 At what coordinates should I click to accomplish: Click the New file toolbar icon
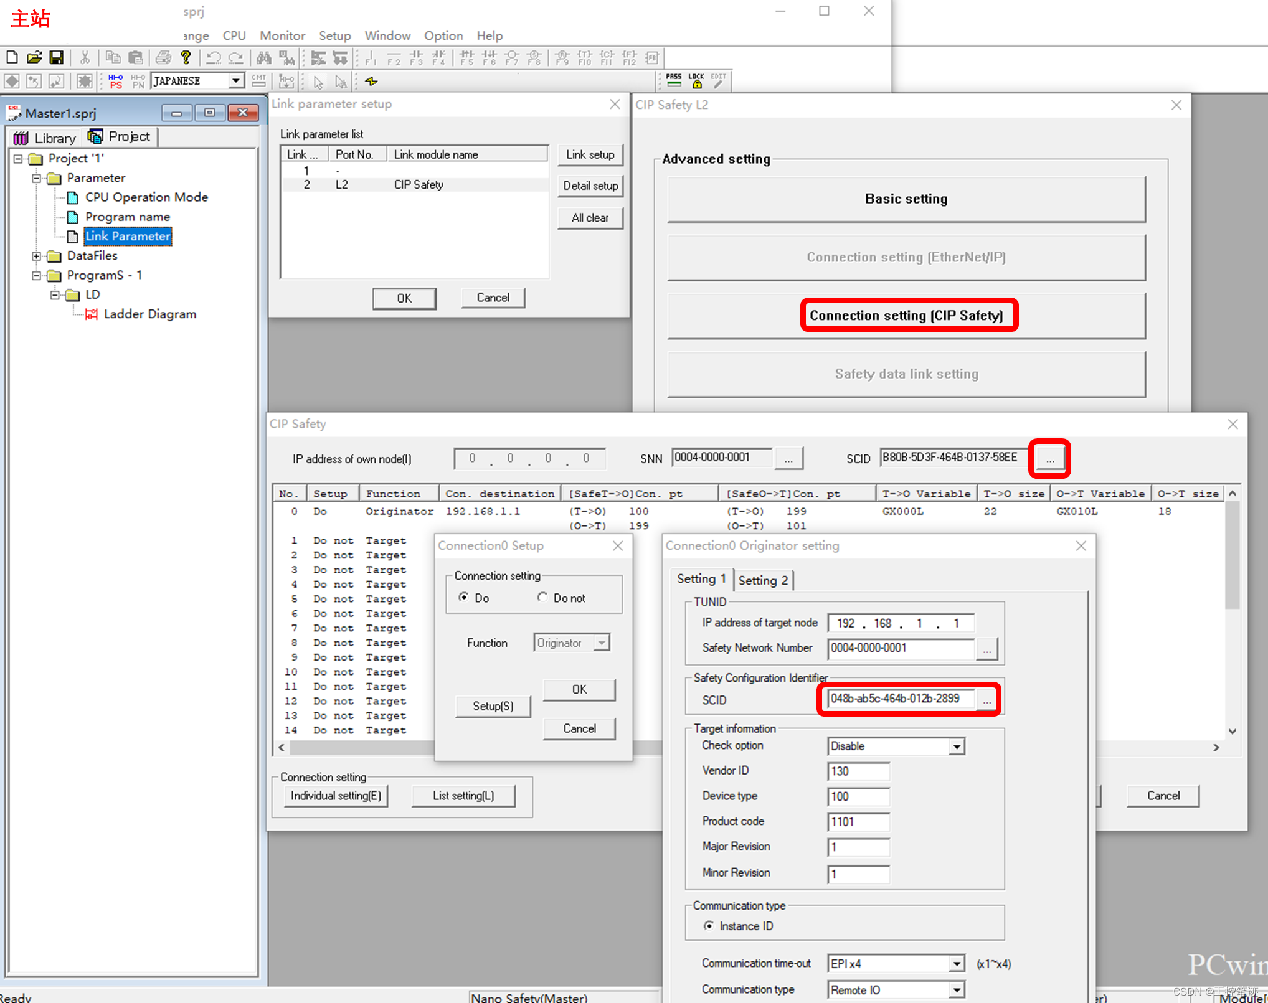click(x=12, y=58)
